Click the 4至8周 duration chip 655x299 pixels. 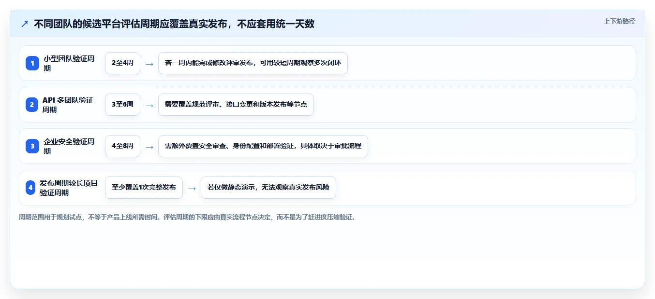click(122, 146)
